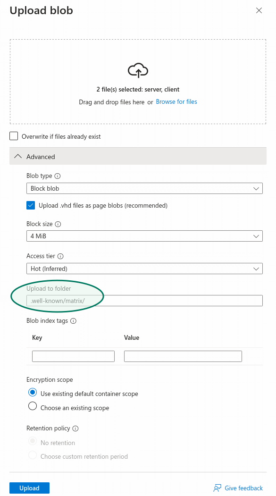Click the cloud upload icon

pos(138,70)
